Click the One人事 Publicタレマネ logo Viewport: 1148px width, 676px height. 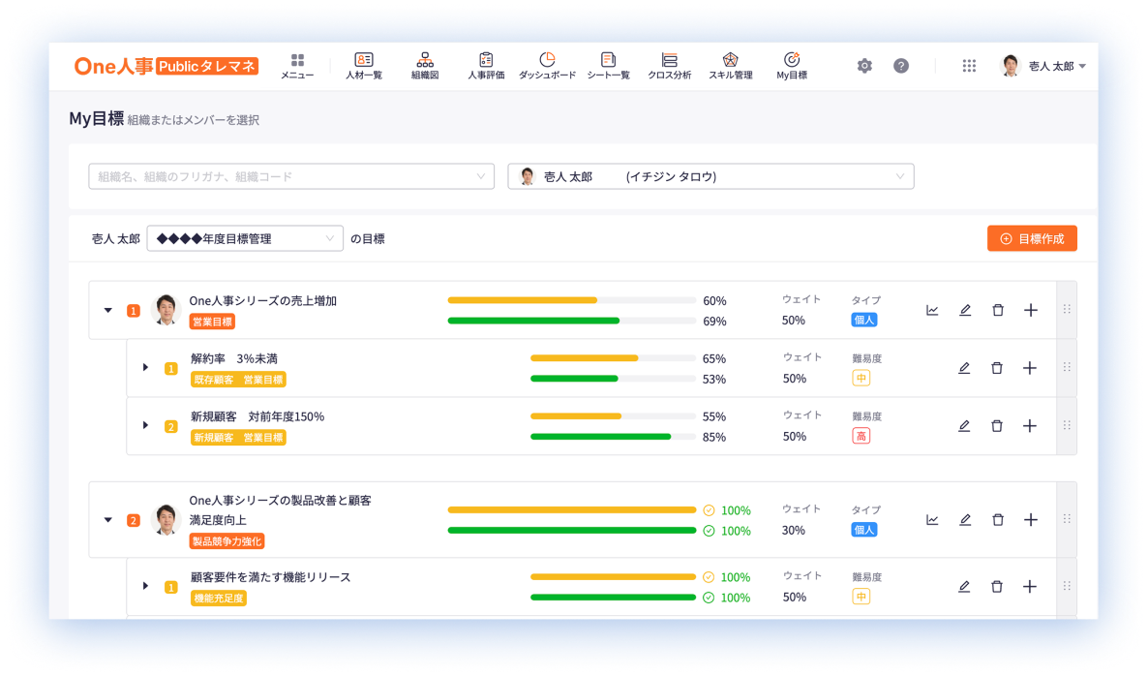(166, 66)
